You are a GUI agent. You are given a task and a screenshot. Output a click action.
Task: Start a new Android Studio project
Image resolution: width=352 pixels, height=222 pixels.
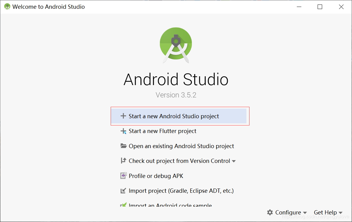click(x=179, y=116)
